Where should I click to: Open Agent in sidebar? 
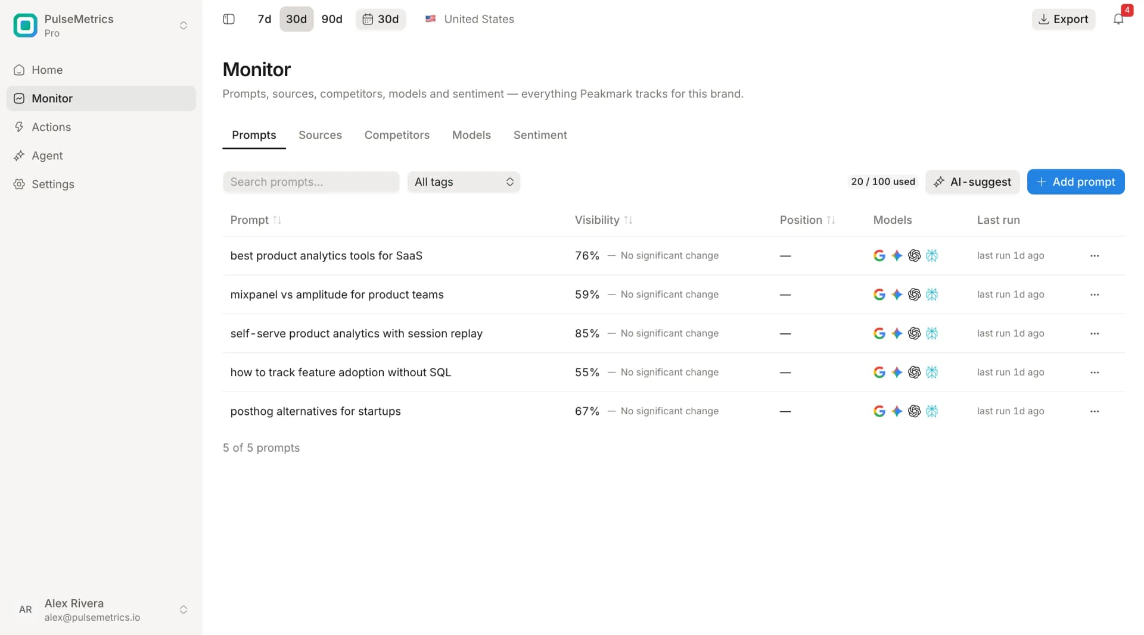101,155
